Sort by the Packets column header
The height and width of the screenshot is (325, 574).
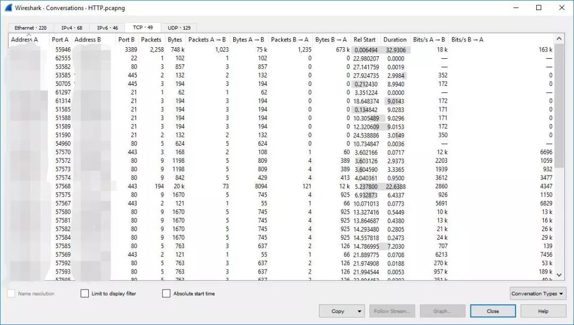(x=151, y=39)
